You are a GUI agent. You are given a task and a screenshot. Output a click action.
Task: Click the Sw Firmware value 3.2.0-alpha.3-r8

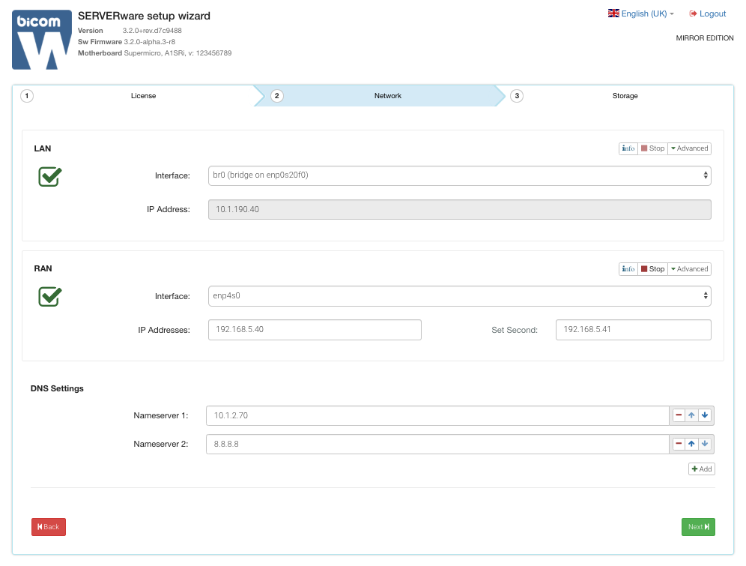(149, 42)
